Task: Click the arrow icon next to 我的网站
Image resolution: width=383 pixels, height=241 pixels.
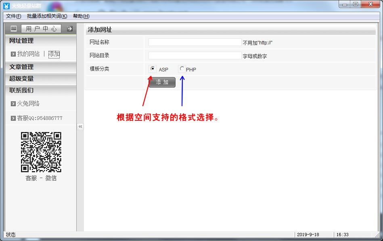Action: (13, 54)
